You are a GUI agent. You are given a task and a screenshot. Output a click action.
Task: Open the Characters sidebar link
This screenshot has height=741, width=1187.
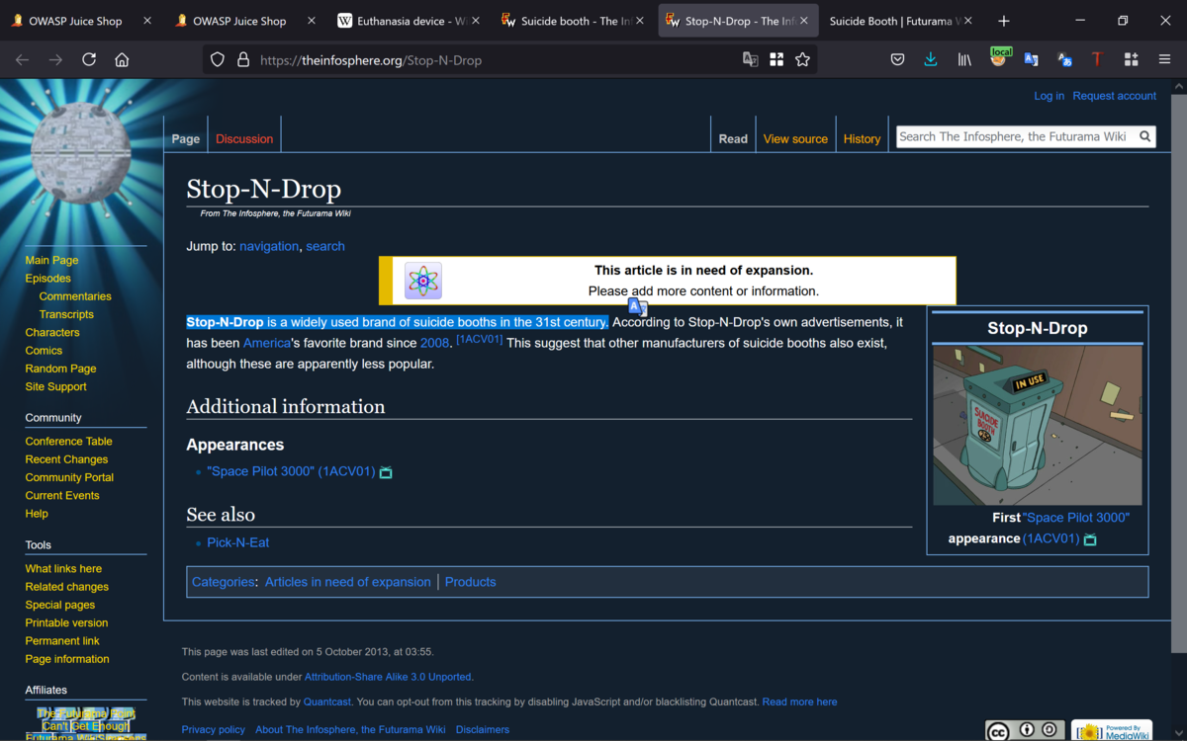(x=52, y=333)
